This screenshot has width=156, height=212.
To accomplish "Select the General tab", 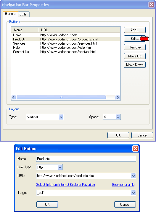I will [x=10, y=14].
